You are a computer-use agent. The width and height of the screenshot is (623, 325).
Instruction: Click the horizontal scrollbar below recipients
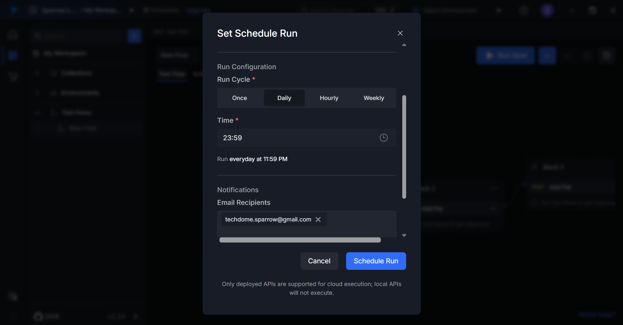pyautogui.click(x=300, y=240)
